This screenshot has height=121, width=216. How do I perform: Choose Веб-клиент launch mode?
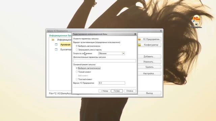click(x=77, y=75)
